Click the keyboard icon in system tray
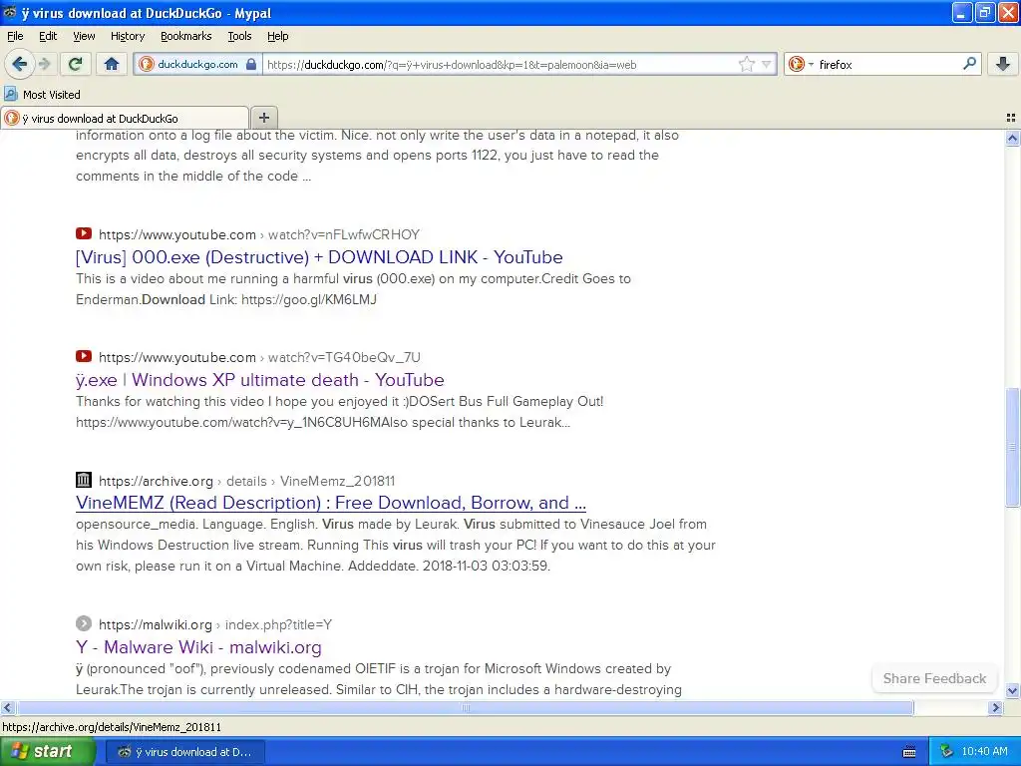1021x766 pixels. coord(909,752)
